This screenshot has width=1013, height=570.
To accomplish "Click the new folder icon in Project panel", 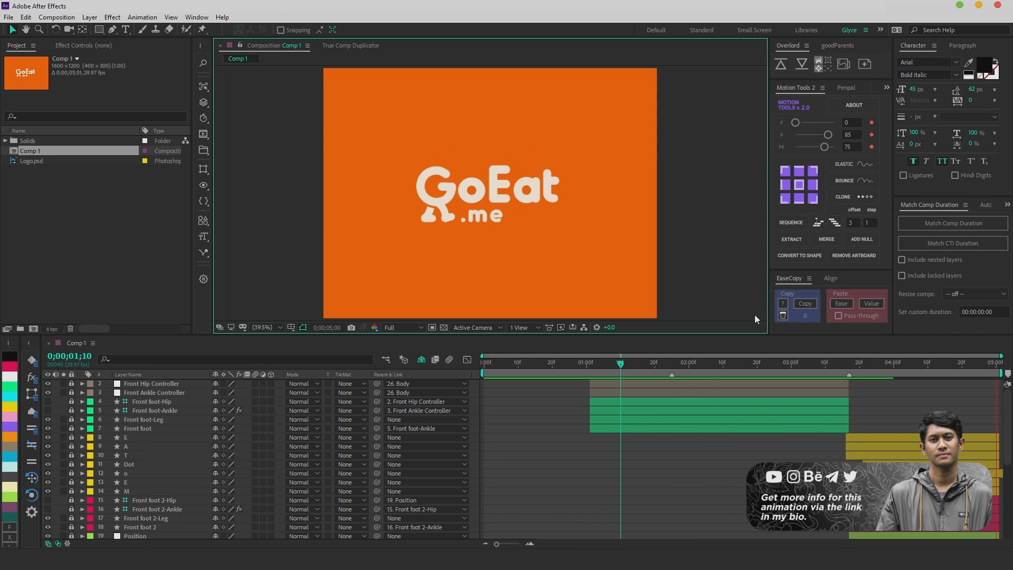I will [x=20, y=329].
